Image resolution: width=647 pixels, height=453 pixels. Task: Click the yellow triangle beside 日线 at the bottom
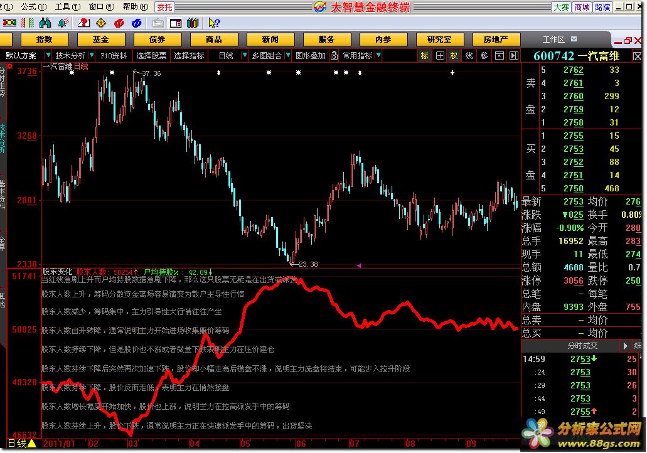click(32, 444)
